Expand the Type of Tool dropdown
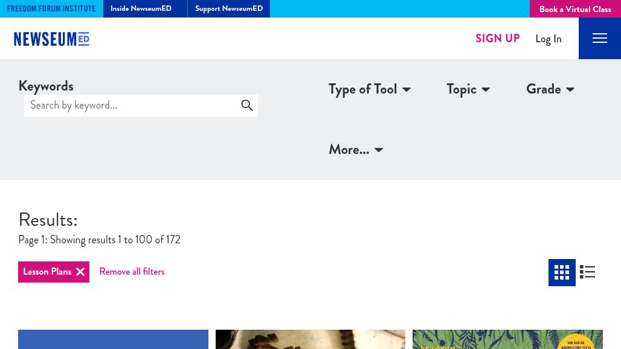 point(369,89)
